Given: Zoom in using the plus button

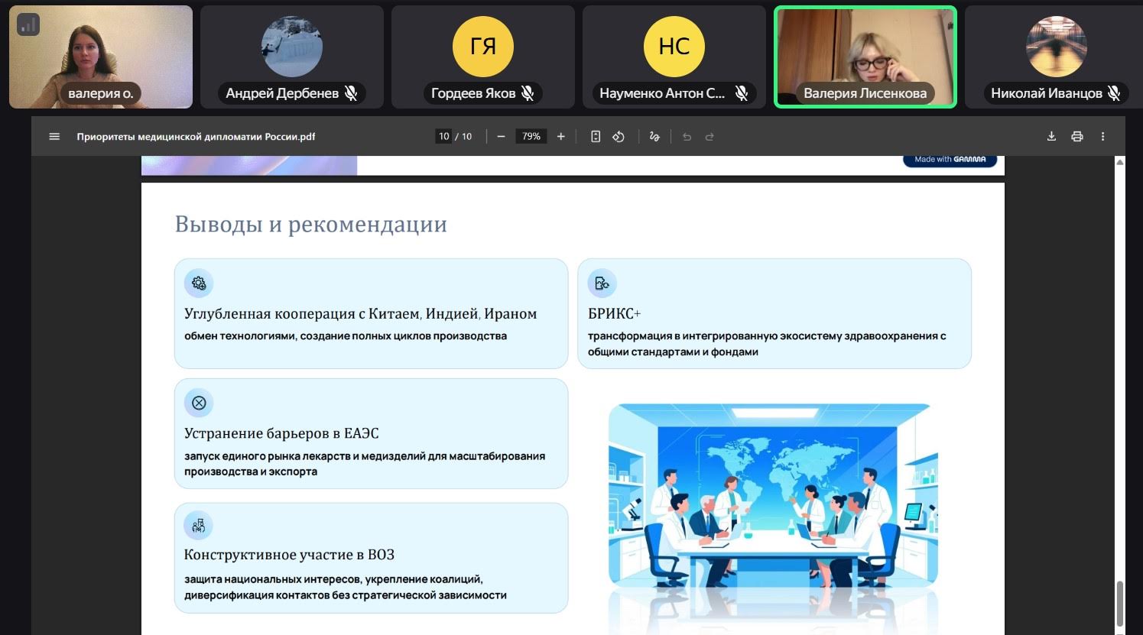Looking at the screenshot, I should (560, 137).
